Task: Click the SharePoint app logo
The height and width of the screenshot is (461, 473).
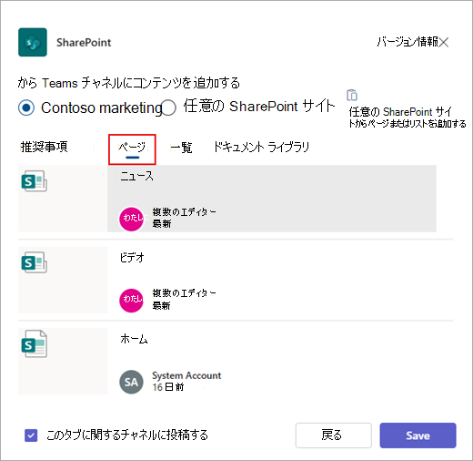Action: [33, 42]
